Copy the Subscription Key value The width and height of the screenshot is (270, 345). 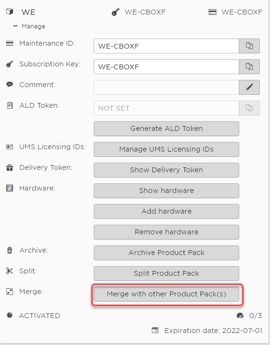point(249,67)
